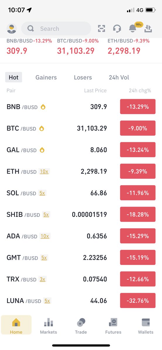Open Wallets from bottom navigation
Image resolution: width=162 pixels, height=350 pixels.
tap(146, 325)
